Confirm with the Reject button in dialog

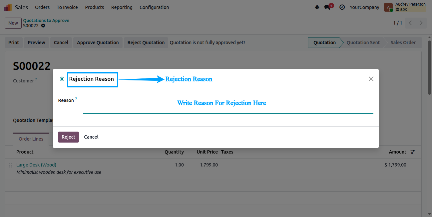(68, 137)
